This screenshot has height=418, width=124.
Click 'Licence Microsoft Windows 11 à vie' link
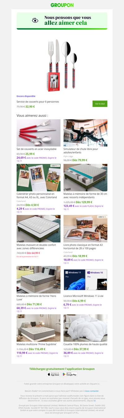click(x=83, y=296)
